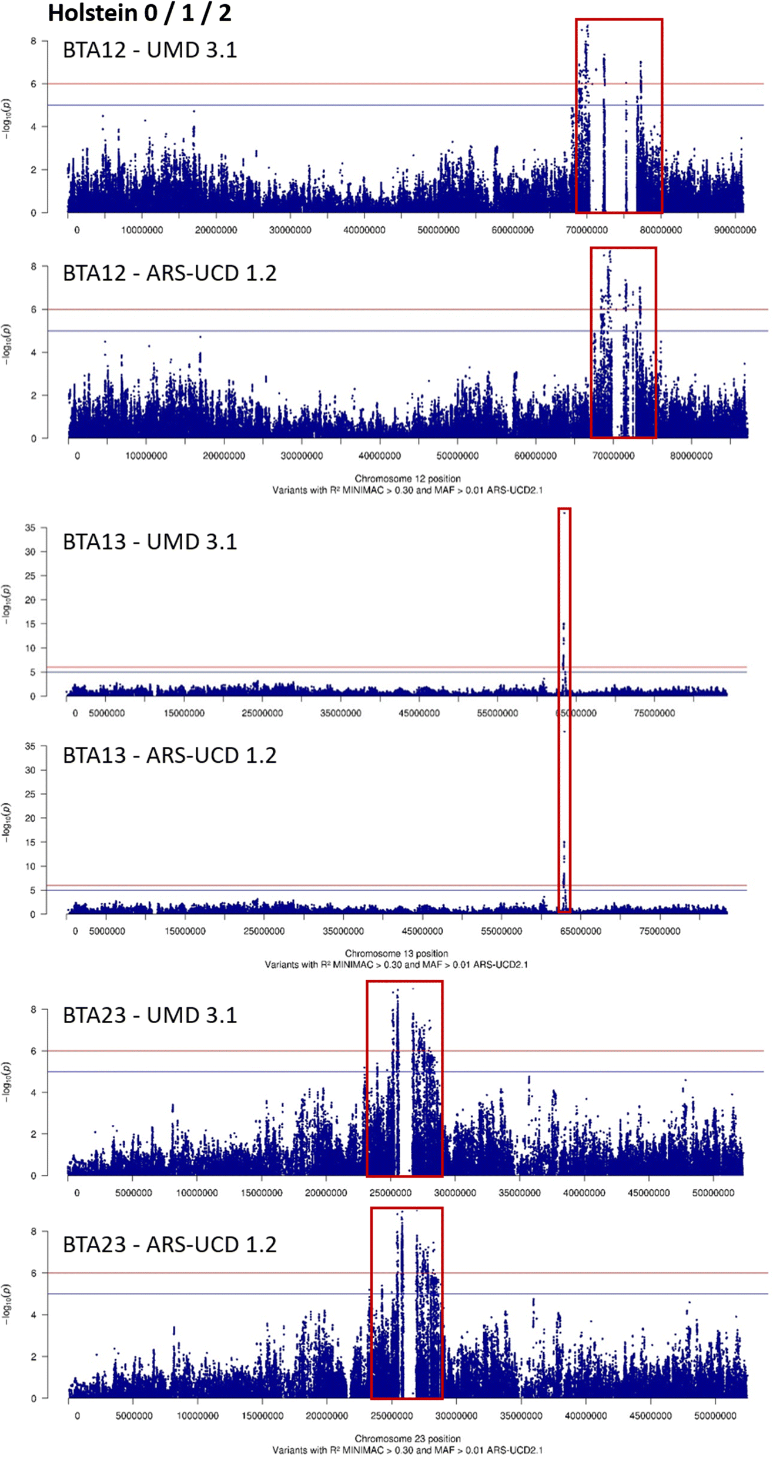Click the 90000000 tick label on BTA12 UMD plot
The height and width of the screenshot is (1458, 773).
(735, 230)
